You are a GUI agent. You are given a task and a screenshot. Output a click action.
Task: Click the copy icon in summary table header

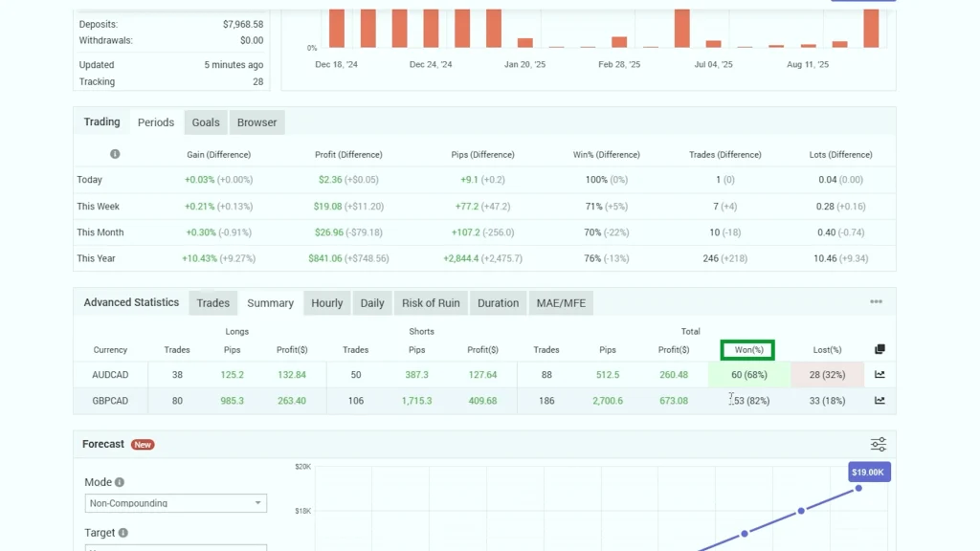tap(880, 350)
